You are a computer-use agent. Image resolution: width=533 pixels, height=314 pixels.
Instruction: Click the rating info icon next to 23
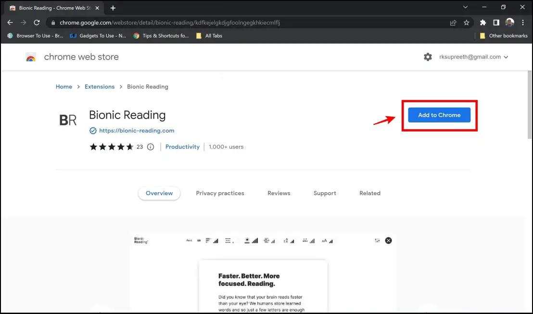[151, 147]
